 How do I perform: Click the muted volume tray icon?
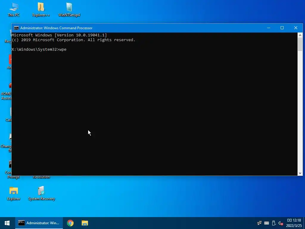(281, 223)
